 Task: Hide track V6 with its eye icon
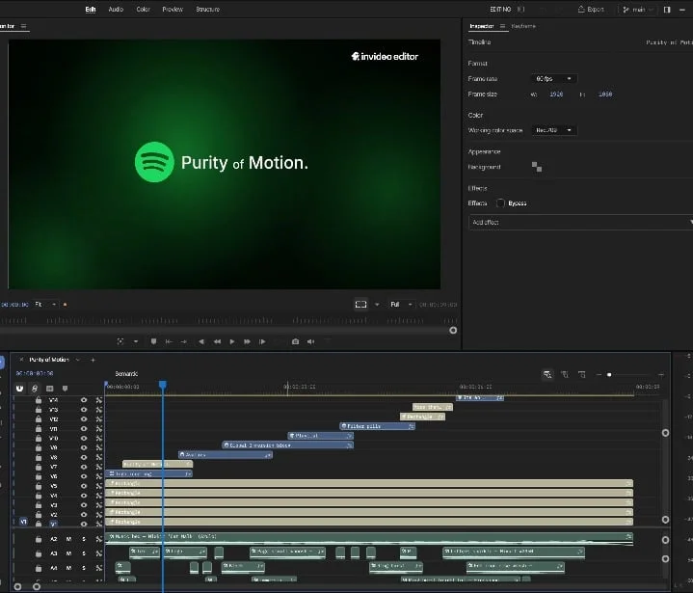click(x=84, y=476)
